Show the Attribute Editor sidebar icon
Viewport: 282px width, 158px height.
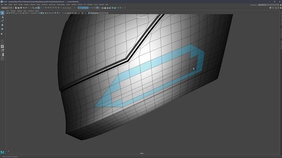coord(276,8)
